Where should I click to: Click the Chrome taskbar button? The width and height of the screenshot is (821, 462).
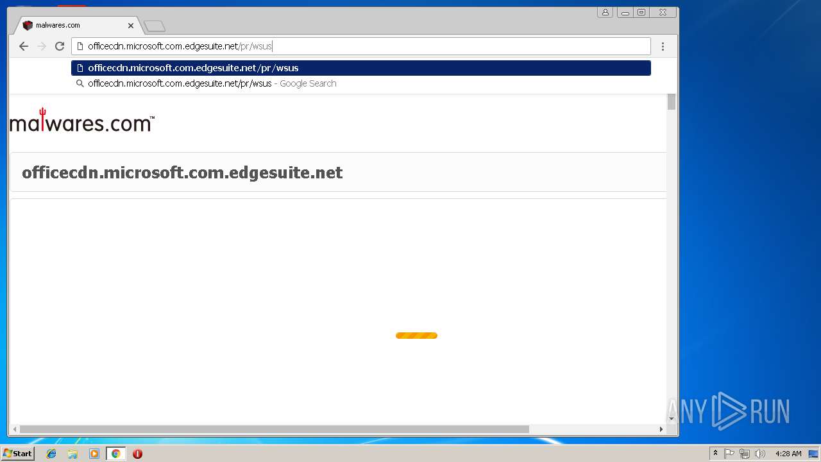point(115,454)
